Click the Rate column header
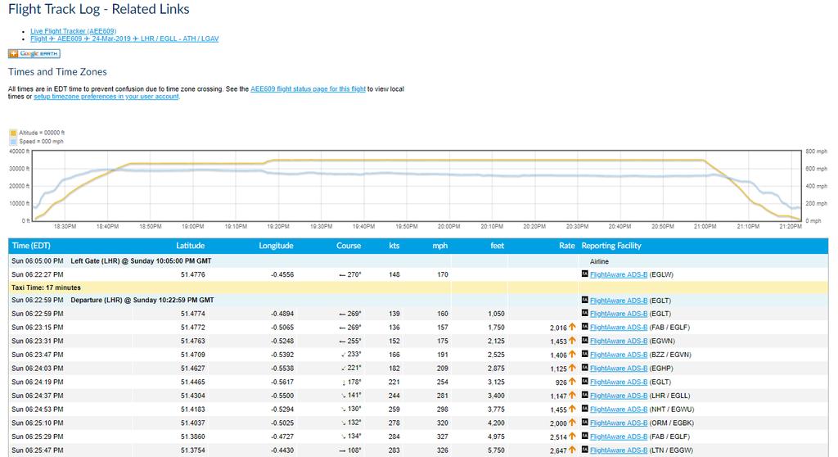Image resolution: width=838 pixels, height=457 pixels. point(567,246)
